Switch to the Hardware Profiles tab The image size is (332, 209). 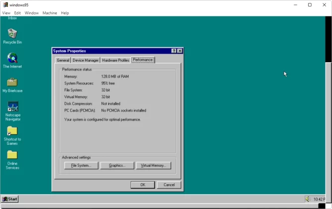[x=115, y=60]
